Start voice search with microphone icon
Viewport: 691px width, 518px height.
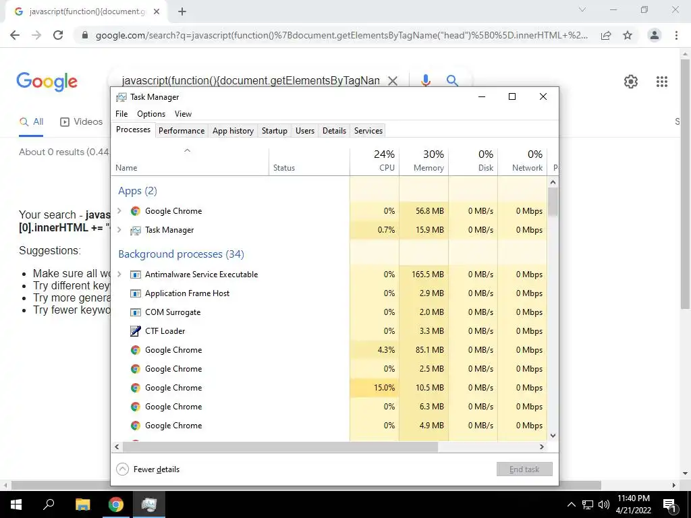point(425,81)
